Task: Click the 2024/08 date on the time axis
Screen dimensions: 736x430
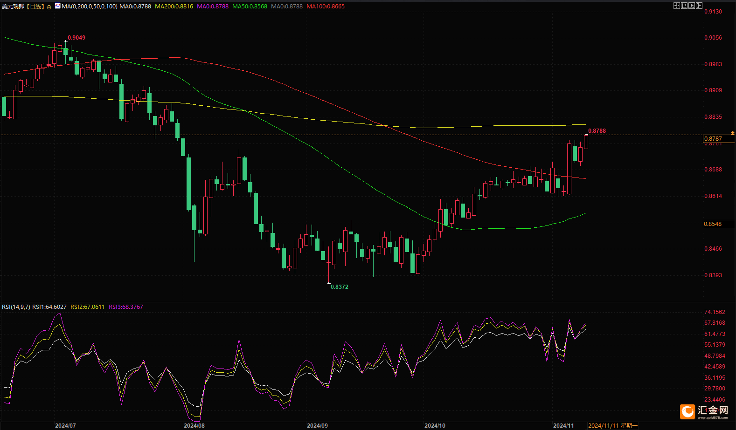Action: [194, 426]
